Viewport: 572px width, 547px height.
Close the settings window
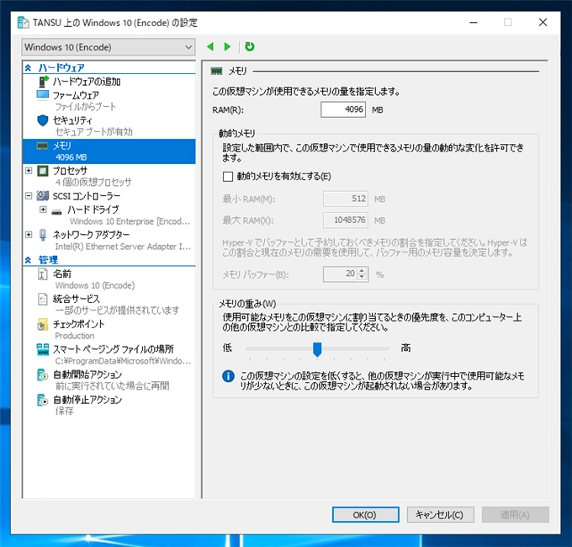click(543, 22)
